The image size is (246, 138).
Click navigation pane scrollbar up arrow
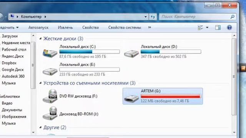coord(33,36)
